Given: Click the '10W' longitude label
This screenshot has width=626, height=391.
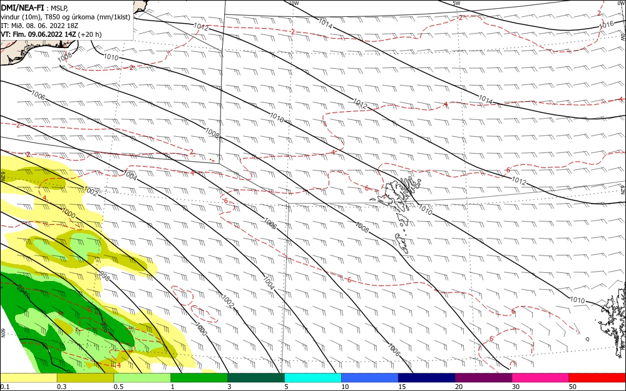Looking at the screenshot, I should 294,3.
